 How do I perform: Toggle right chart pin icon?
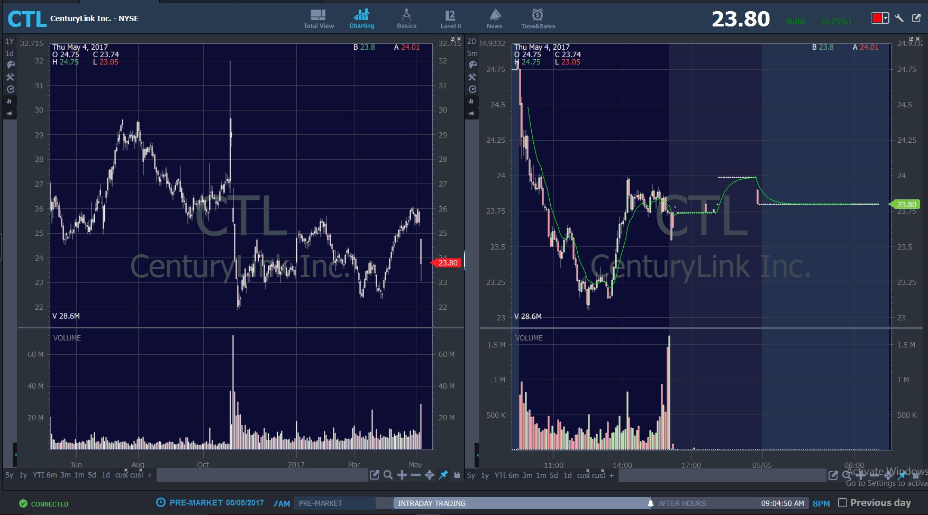(902, 475)
